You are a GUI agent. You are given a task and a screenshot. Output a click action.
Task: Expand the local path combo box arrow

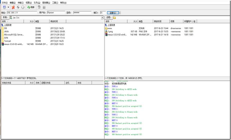(102, 18)
